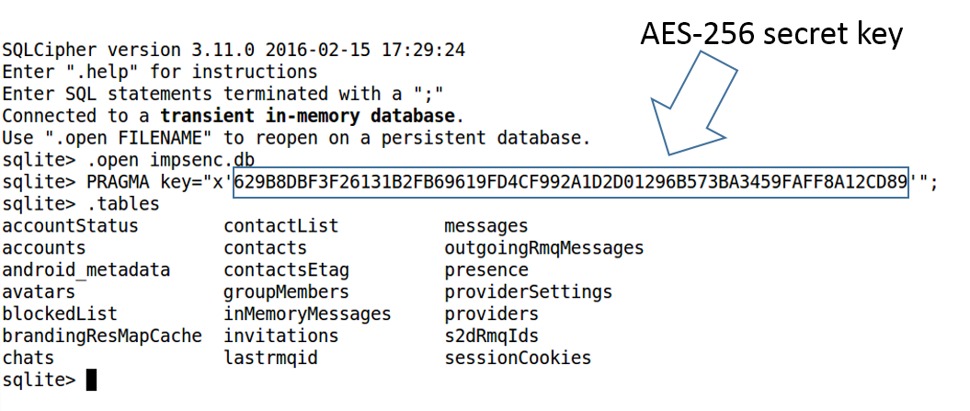Select the sessionCookies table name
The image size is (970, 411).
(518, 359)
